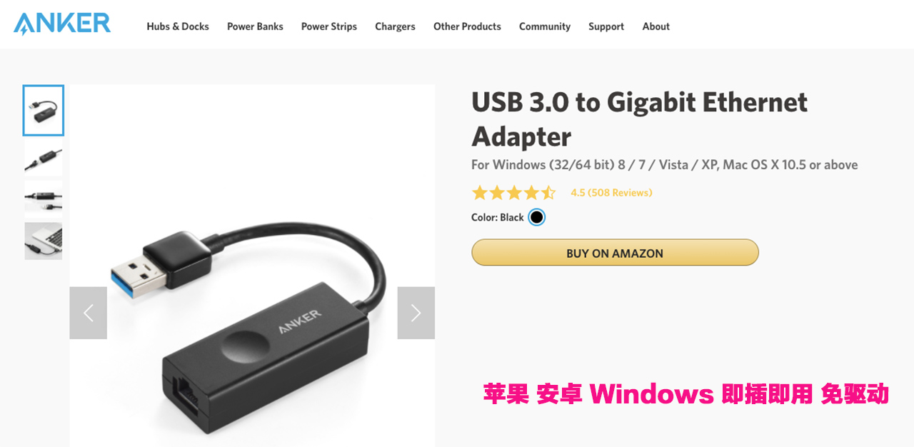Open the 4.5 (508 Reviews) link
This screenshot has height=447, width=914.
point(611,193)
